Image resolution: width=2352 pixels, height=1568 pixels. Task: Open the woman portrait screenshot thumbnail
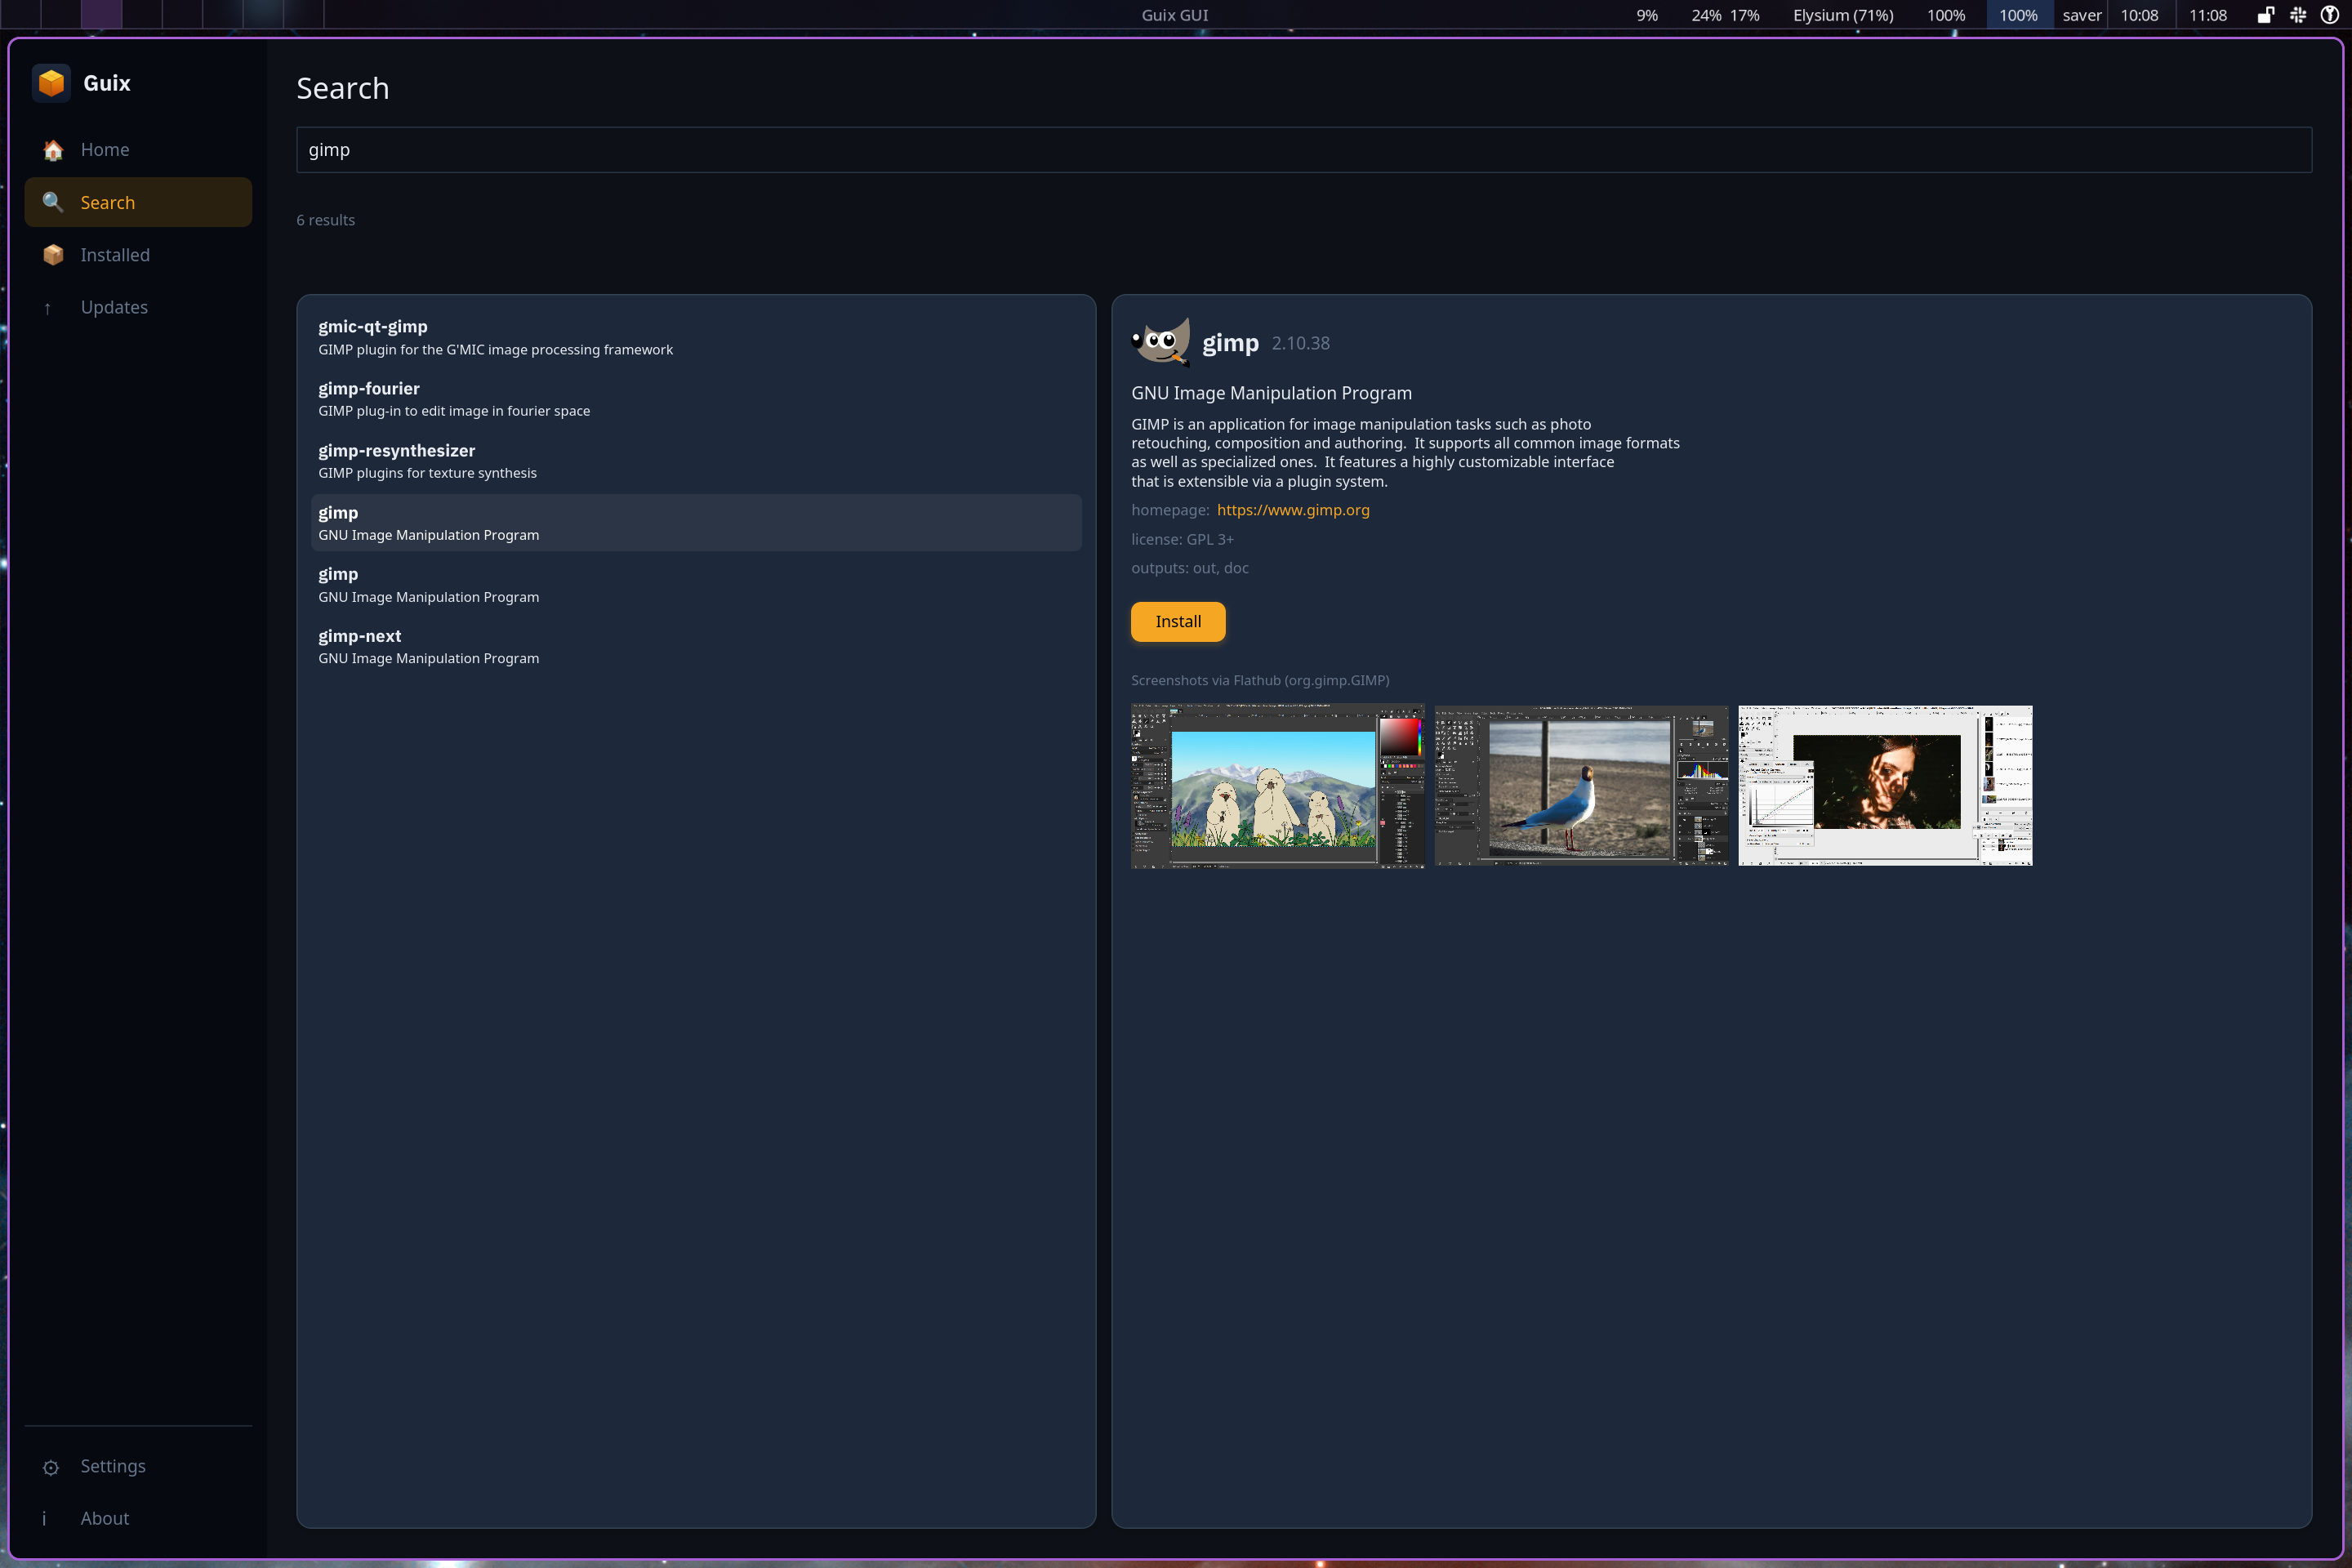point(1885,786)
